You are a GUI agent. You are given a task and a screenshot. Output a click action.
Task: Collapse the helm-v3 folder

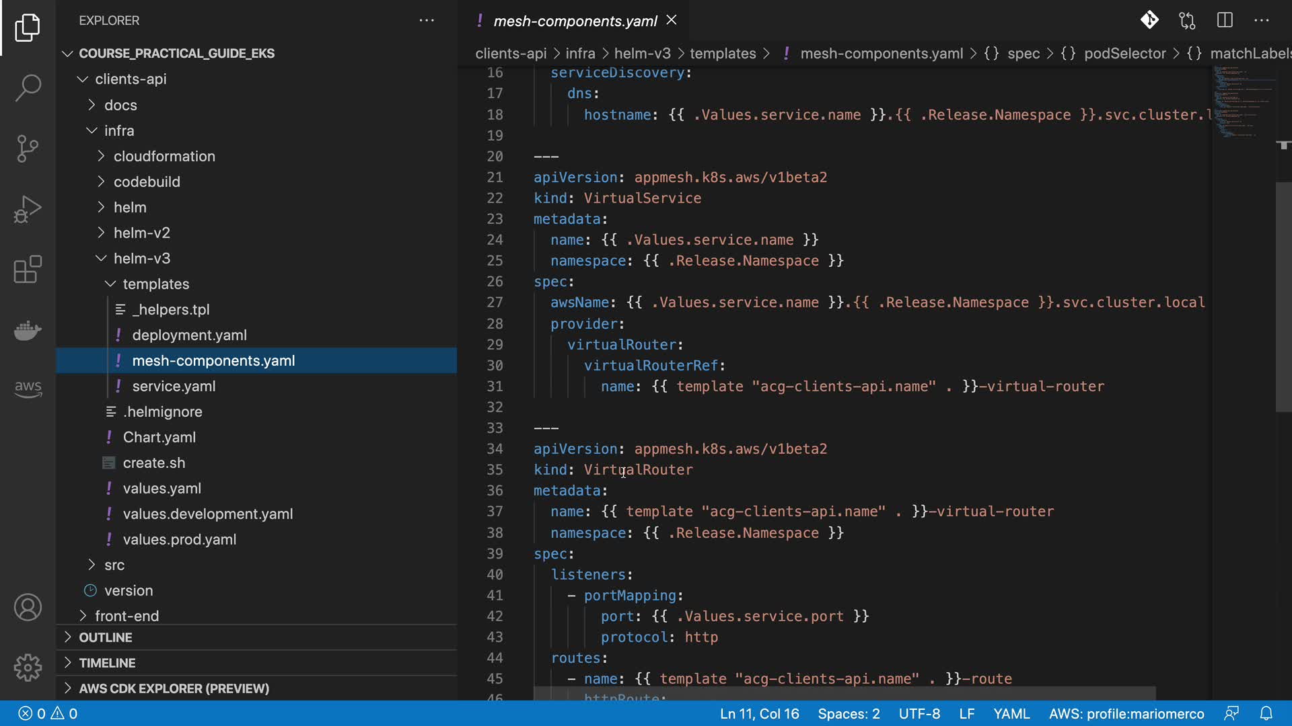point(141,258)
